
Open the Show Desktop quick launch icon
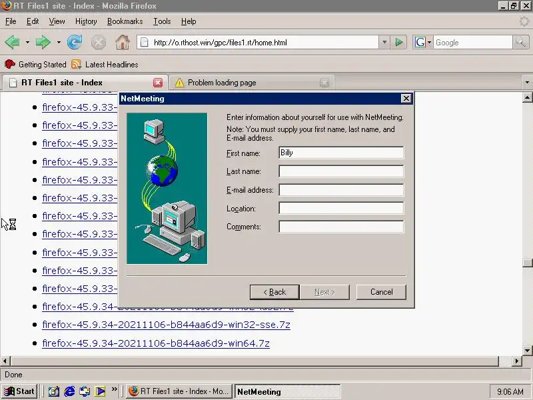[x=54, y=391]
